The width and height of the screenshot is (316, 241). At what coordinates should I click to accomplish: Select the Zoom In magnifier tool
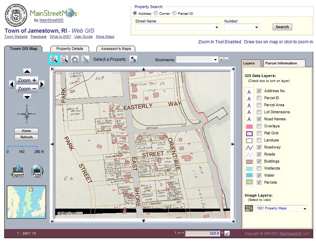[x=54, y=59]
